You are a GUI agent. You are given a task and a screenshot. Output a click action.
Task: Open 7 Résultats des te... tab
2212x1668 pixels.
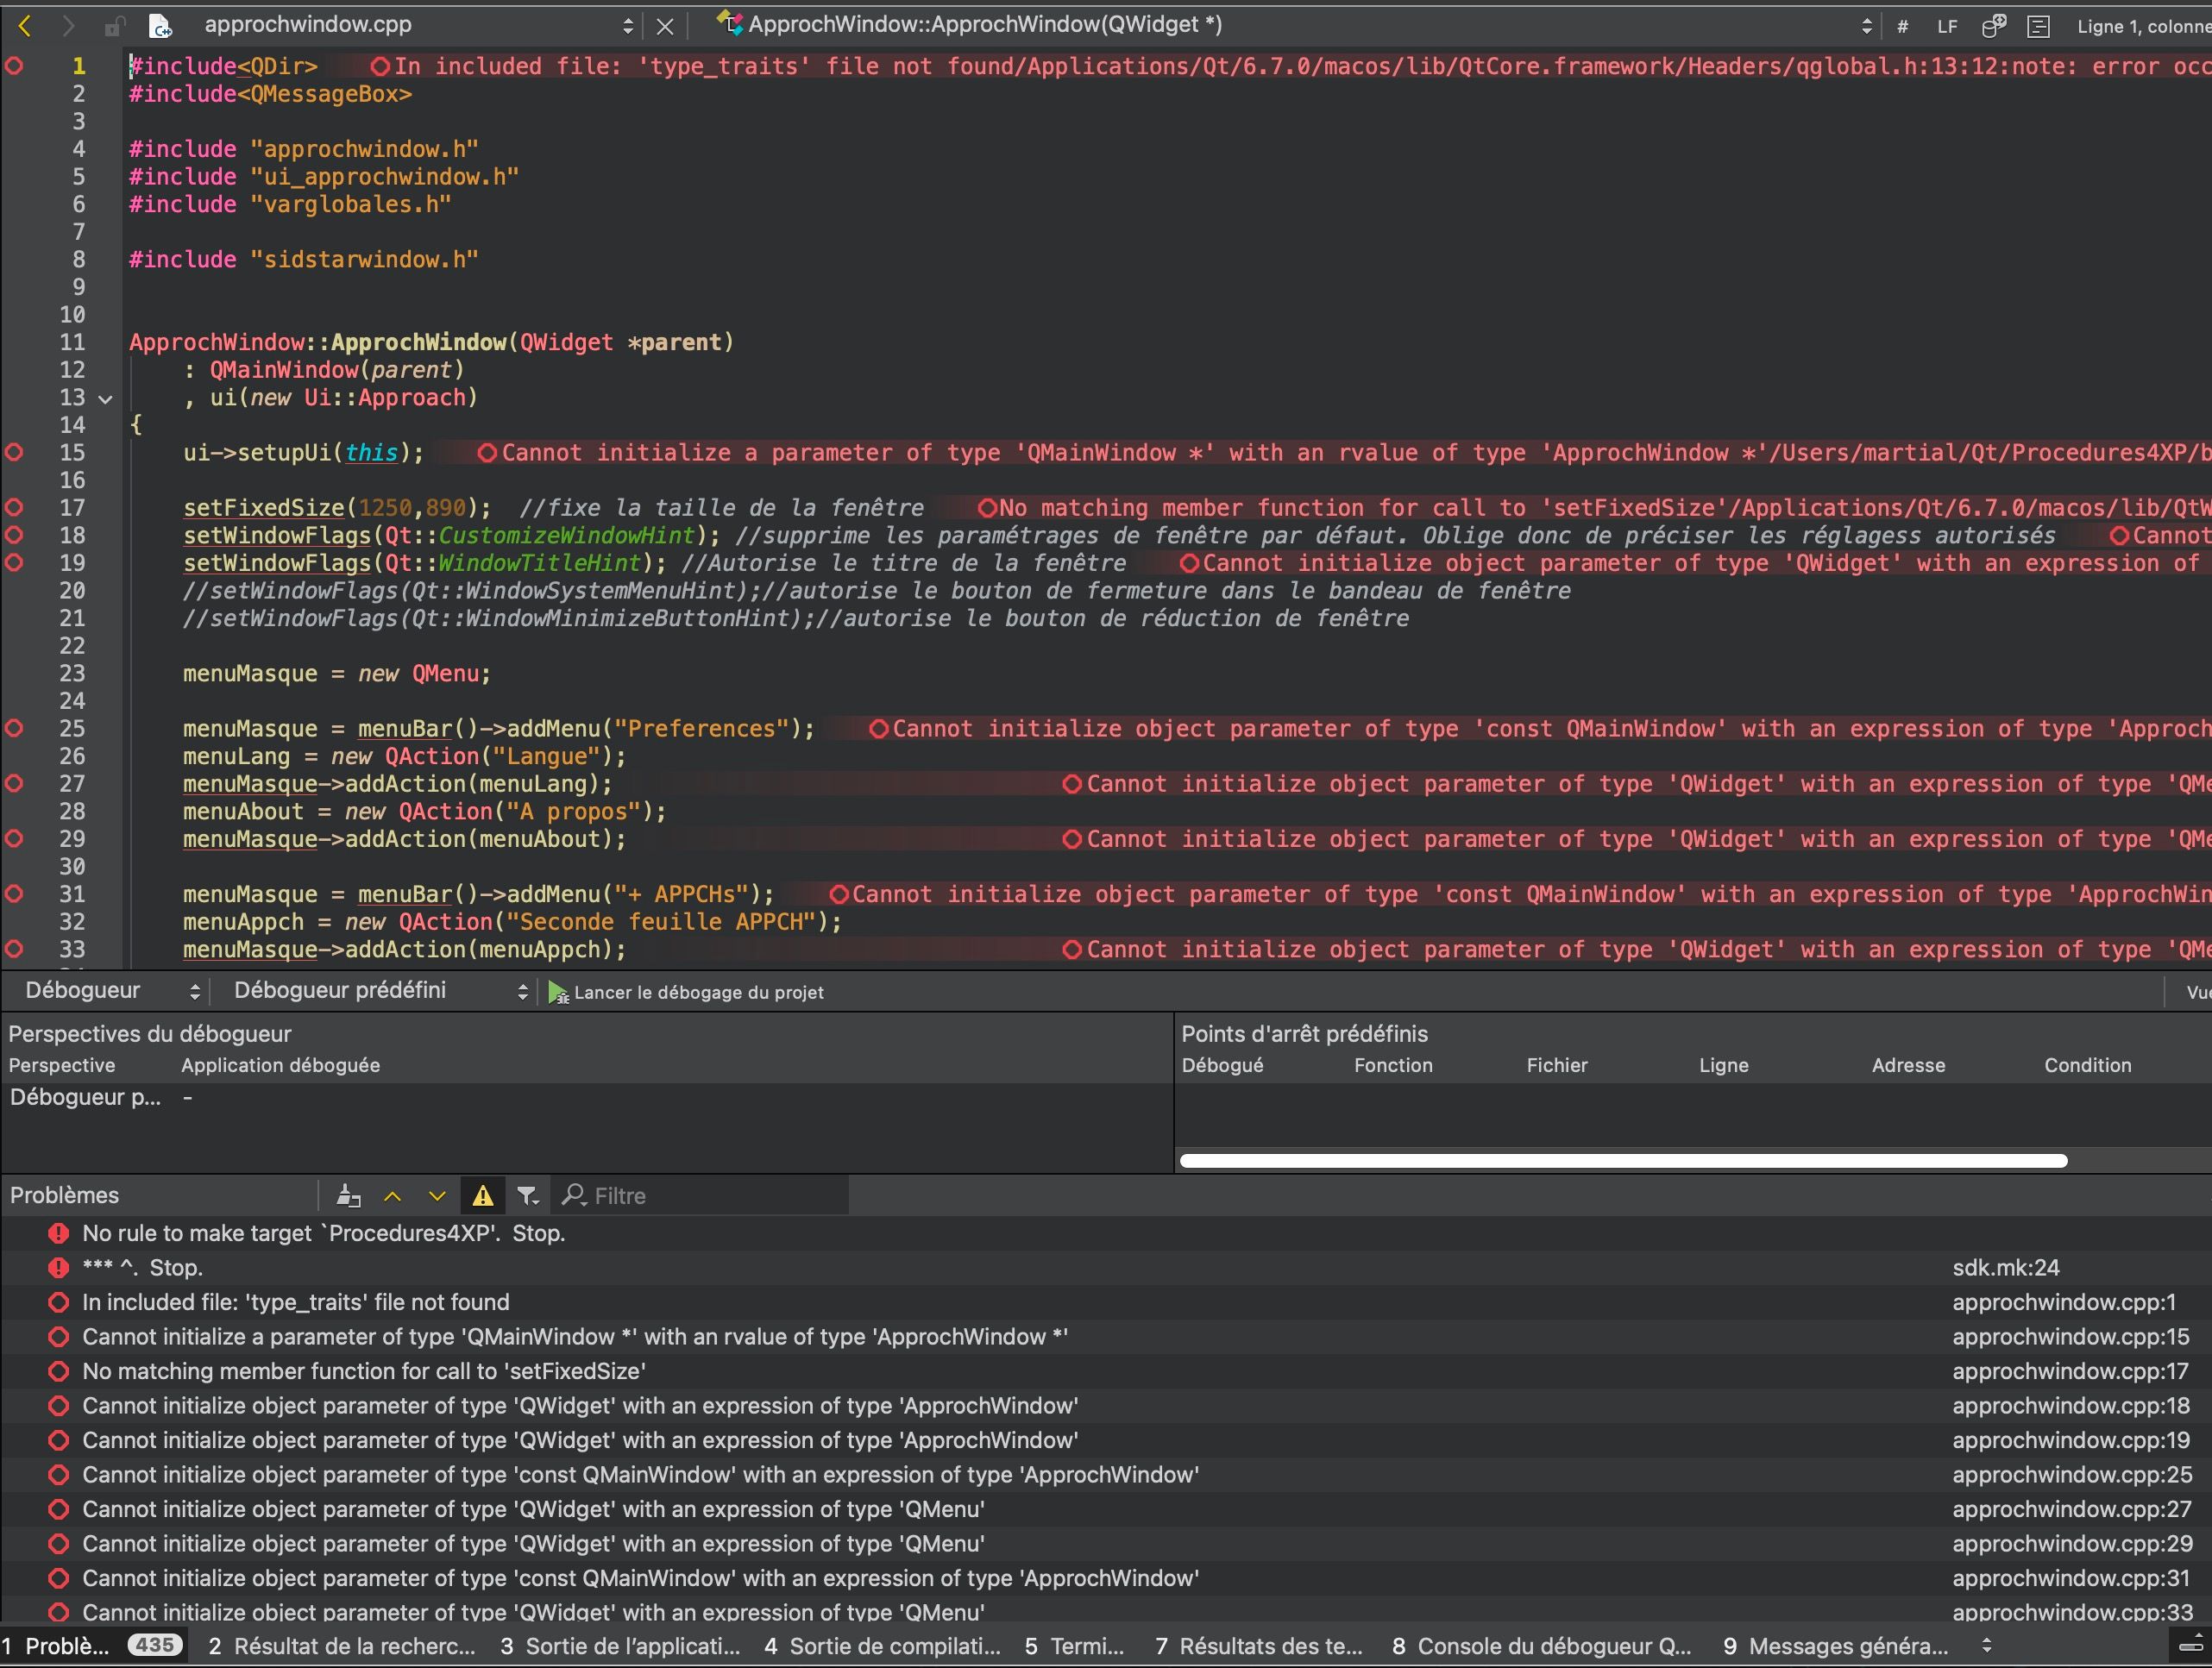pyautogui.click(x=1258, y=1646)
